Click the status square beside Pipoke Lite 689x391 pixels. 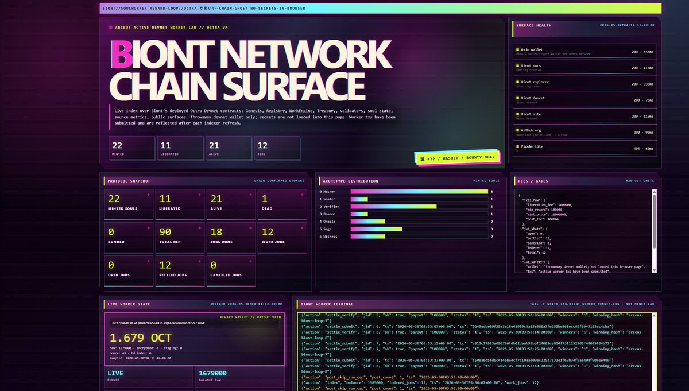coord(517,146)
